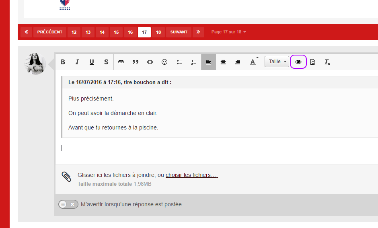Align text left
The width and height of the screenshot is (378, 228).
pyautogui.click(x=209, y=62)
